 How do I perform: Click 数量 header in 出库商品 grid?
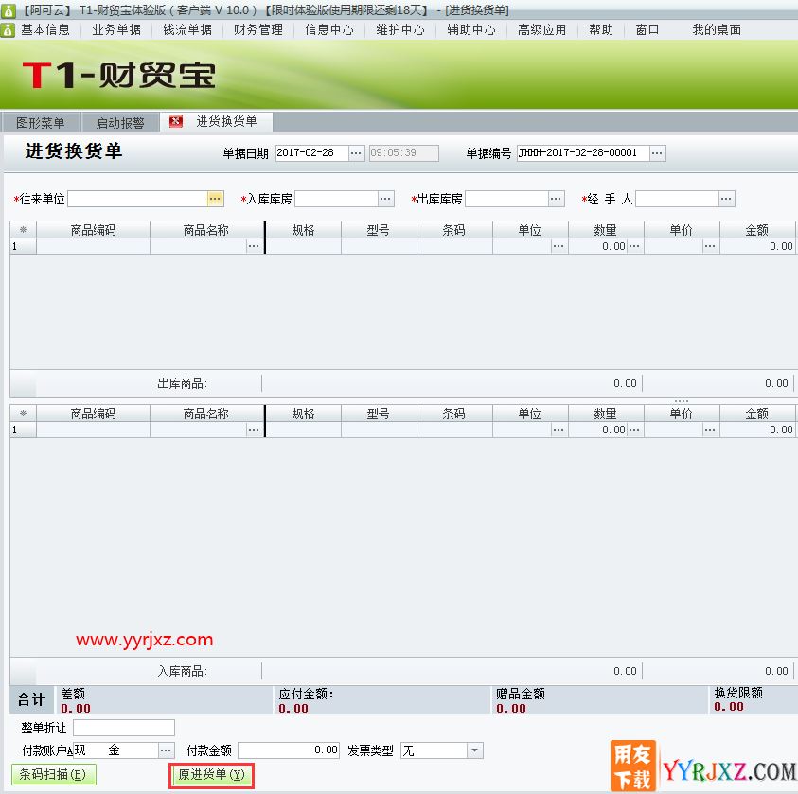pos(606,230)
